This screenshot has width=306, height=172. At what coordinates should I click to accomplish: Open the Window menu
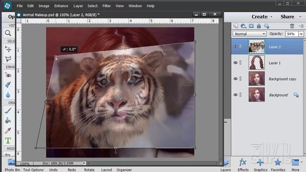tap(135, 6)
